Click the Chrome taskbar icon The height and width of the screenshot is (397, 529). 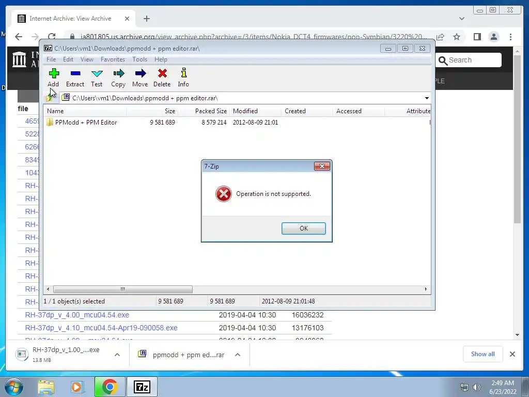110,387
